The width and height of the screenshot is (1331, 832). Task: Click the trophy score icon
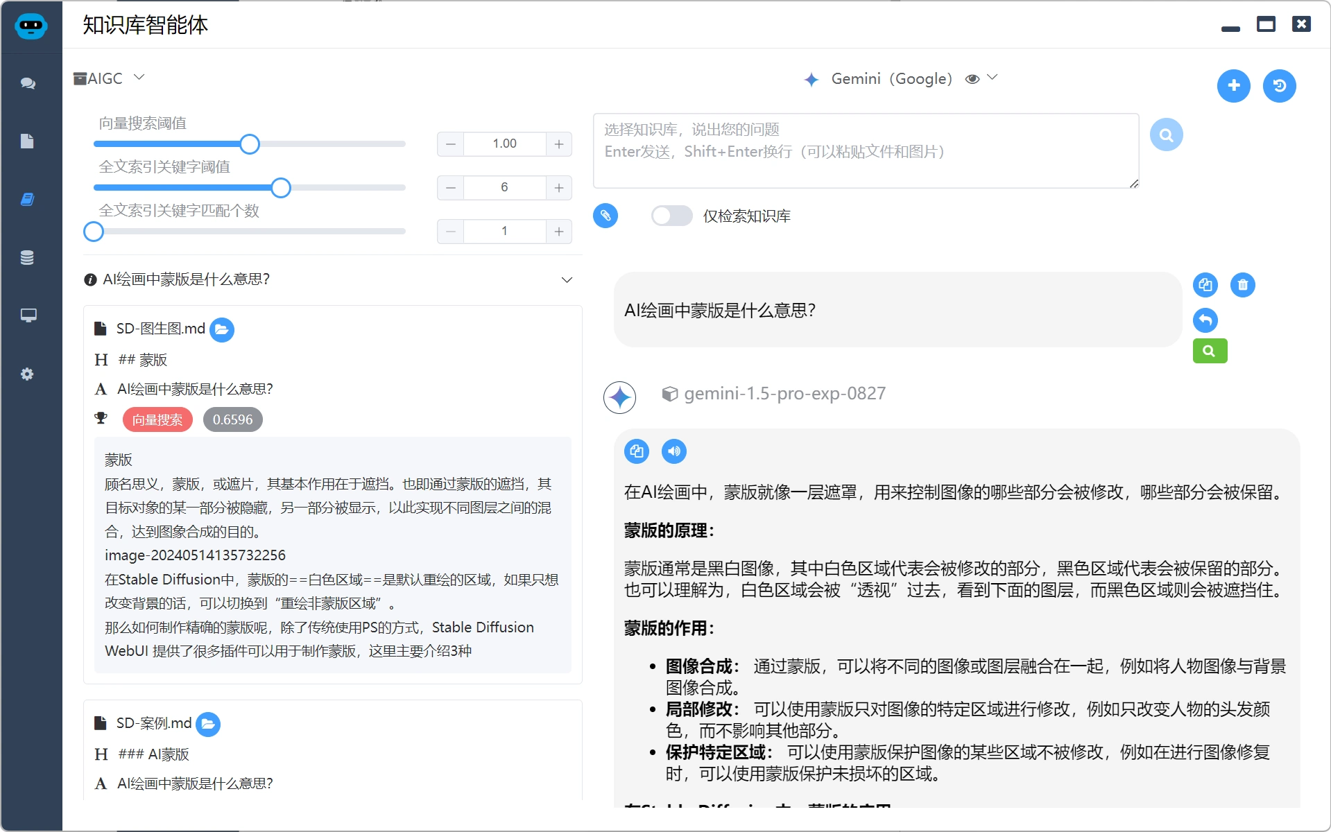[x=101, y=418]
